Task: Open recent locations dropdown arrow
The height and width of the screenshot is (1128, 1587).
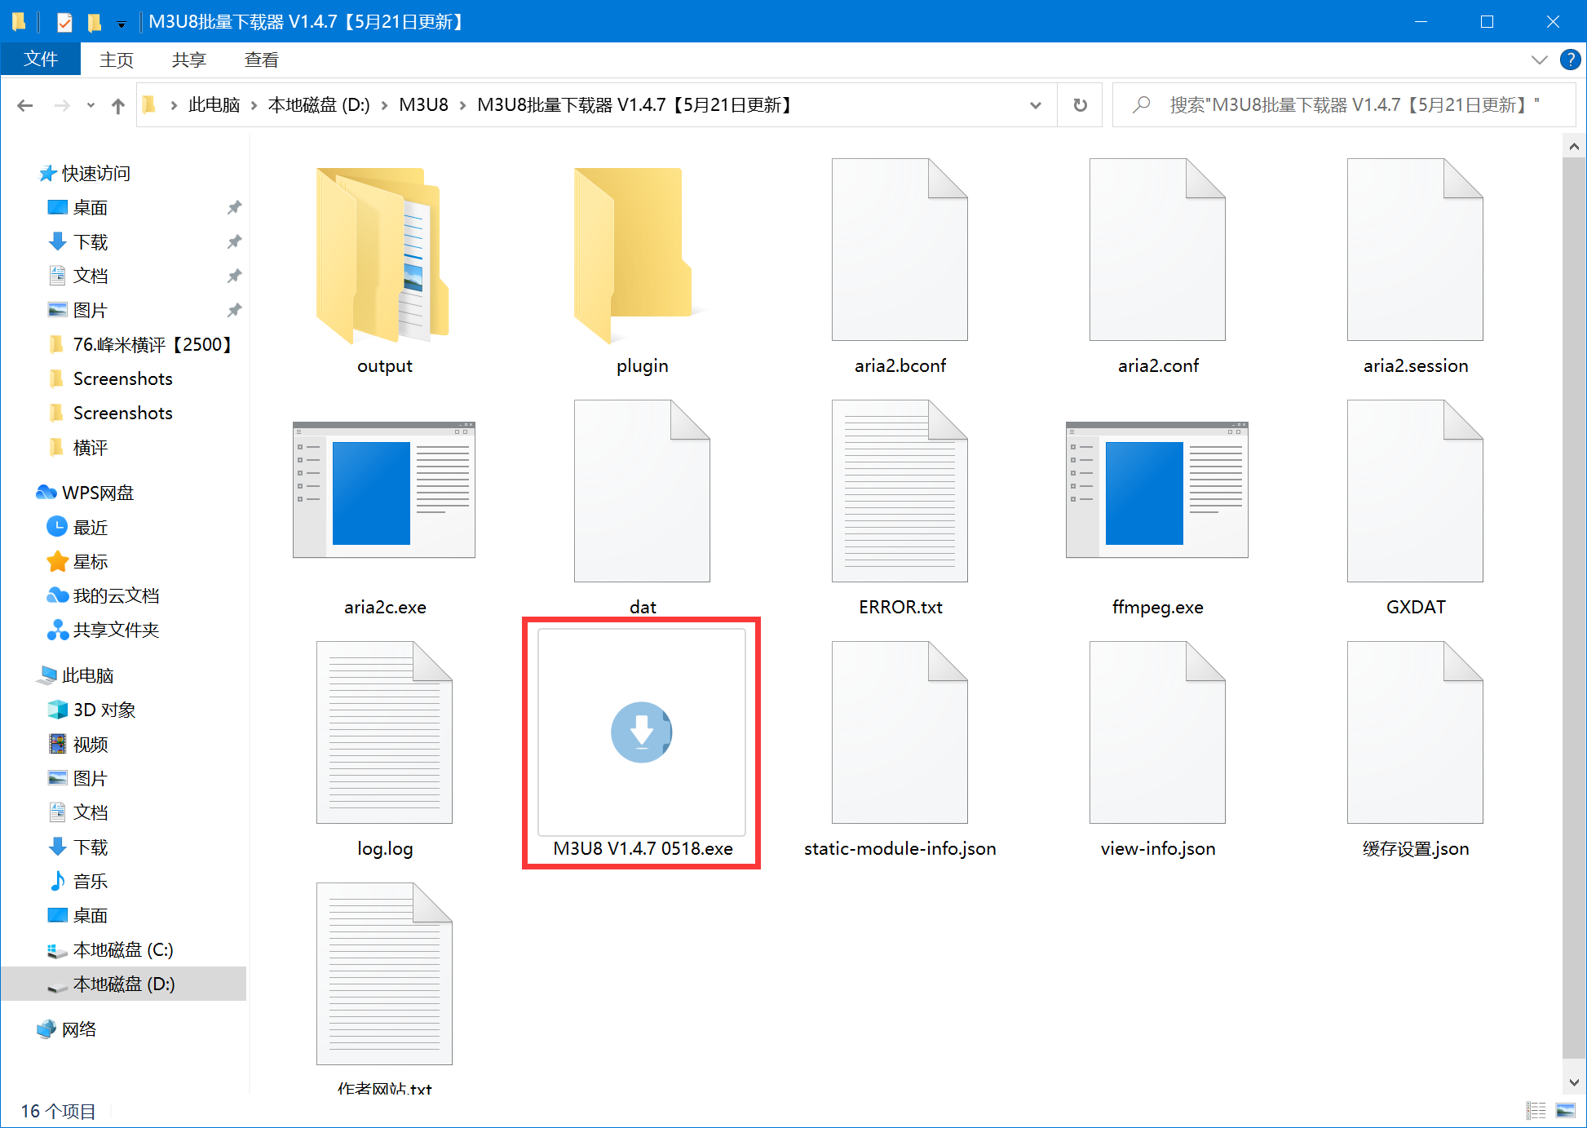Action: pyautogui.click(x=91, y=105)
